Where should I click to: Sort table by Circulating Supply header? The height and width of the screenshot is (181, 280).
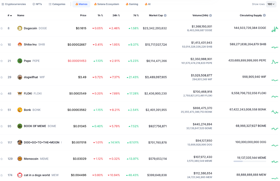click(x=251, y=15)
